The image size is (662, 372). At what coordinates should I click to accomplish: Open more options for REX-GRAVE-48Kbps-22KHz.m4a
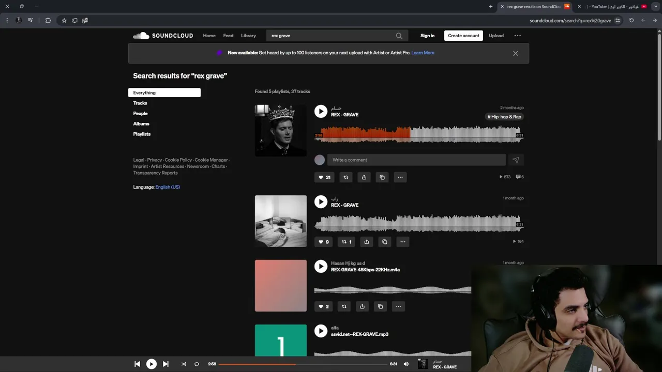click(x=398, y=306)
